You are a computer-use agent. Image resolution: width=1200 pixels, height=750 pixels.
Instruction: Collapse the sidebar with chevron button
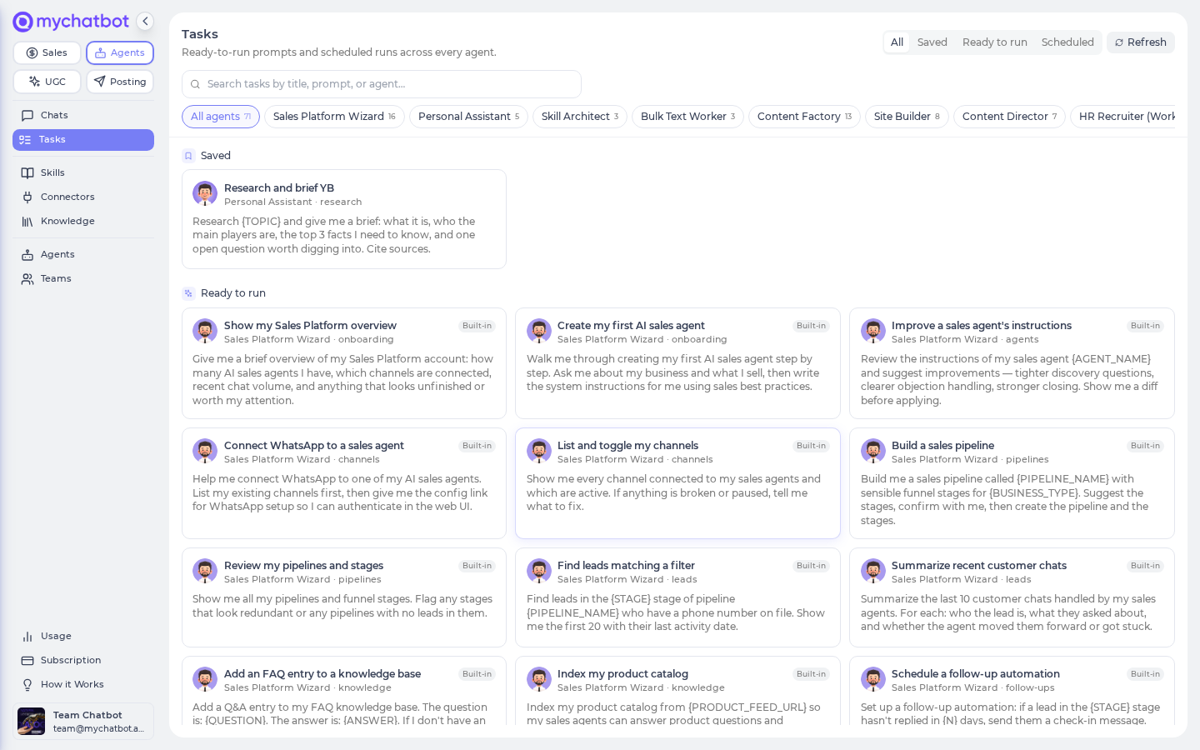[x=145, y=22]
